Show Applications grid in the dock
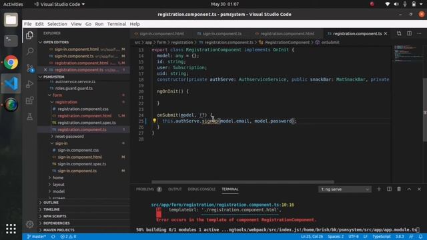This screenshot has width=427, height=240. 11,229
